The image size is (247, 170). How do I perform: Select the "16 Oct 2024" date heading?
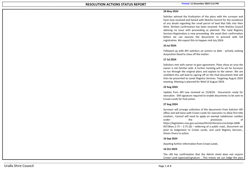coord(170,149)
